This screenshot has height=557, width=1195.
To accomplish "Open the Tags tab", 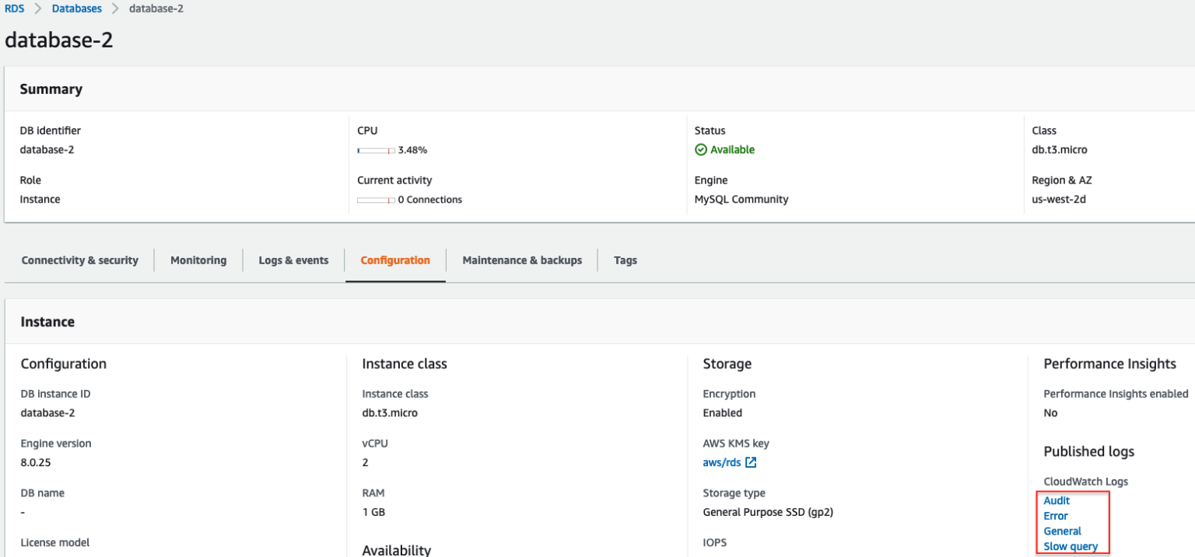I will (x=625, y=260).
